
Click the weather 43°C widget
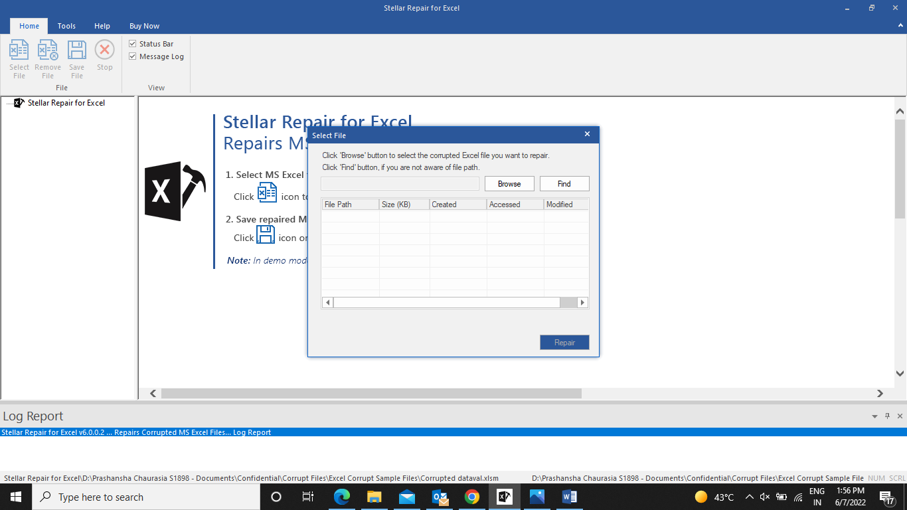click(x=714, y=497)
